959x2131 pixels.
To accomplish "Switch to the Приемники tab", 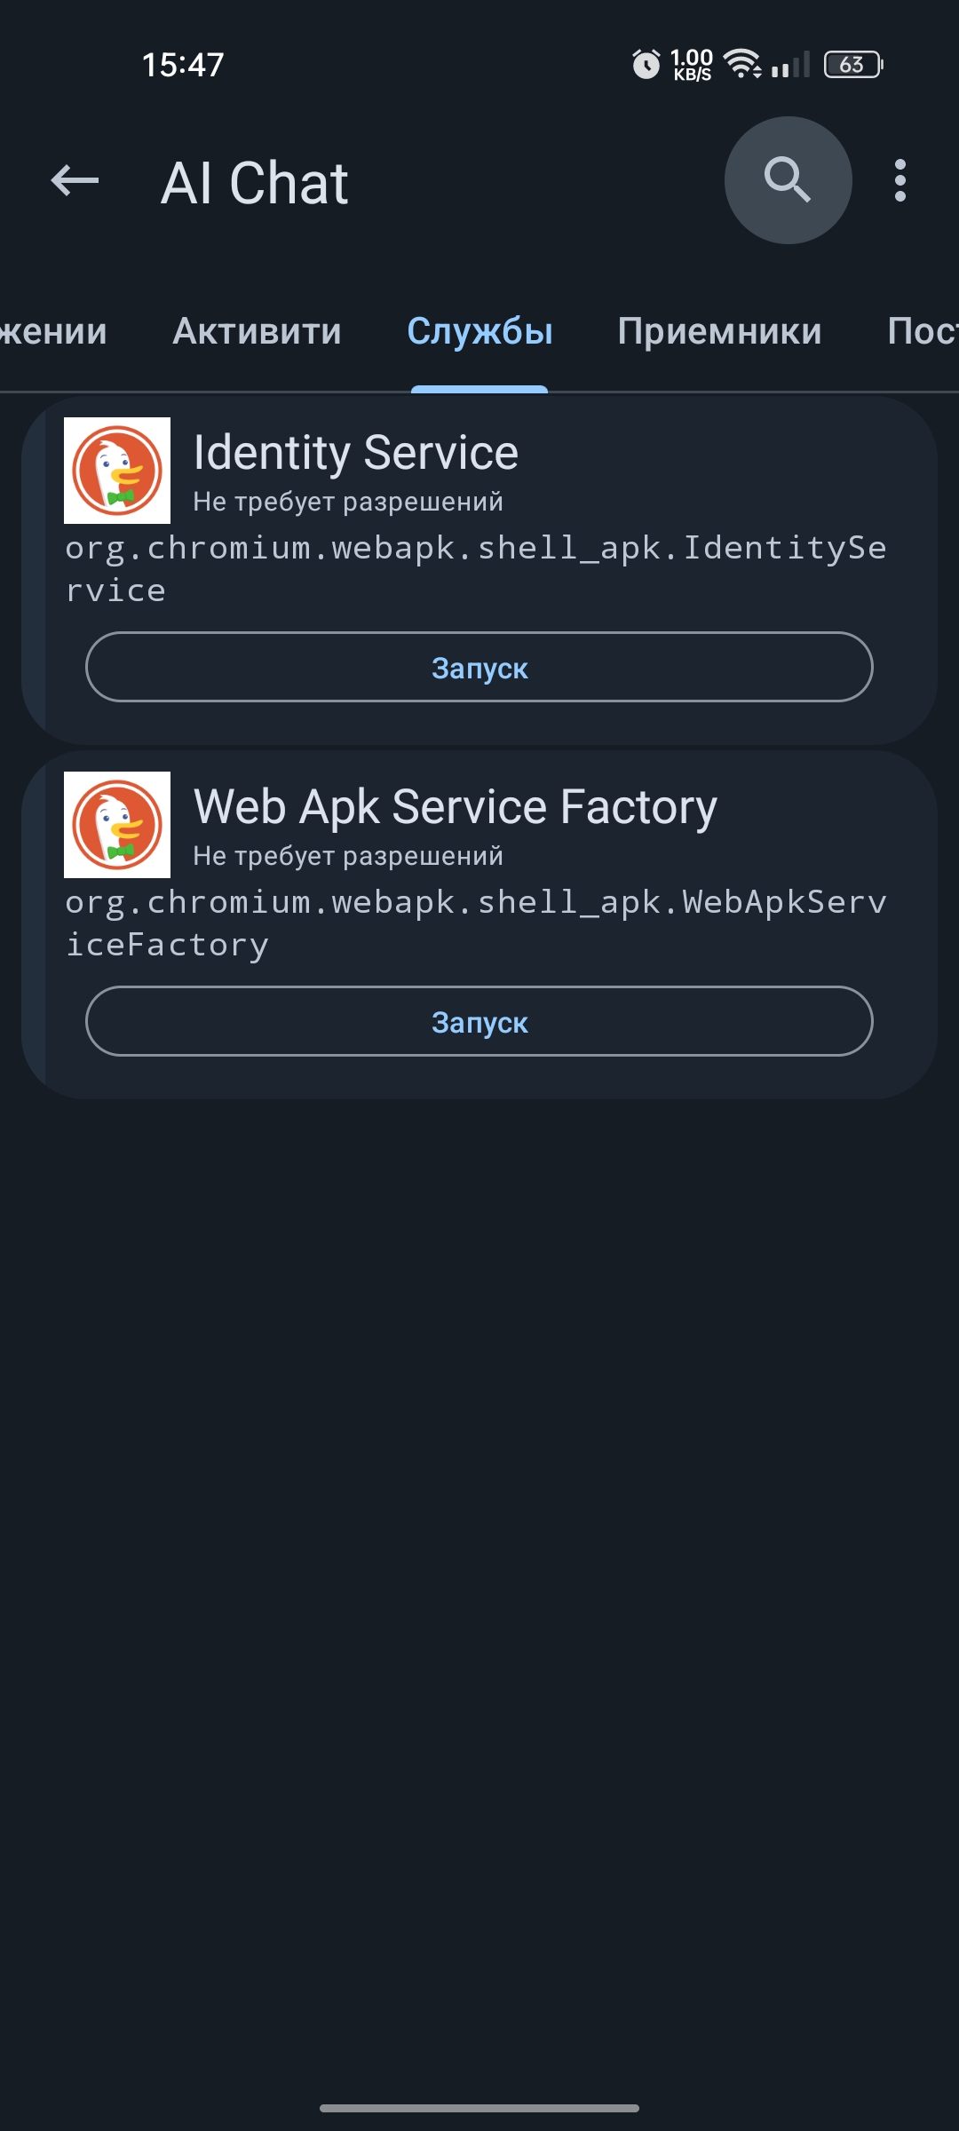I will tap(719, 331).
